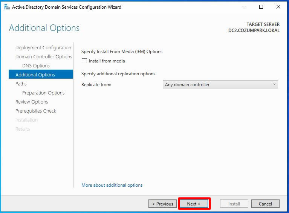Click the greyed-out Installation step

pyautogui.click(x=26, y=120)
